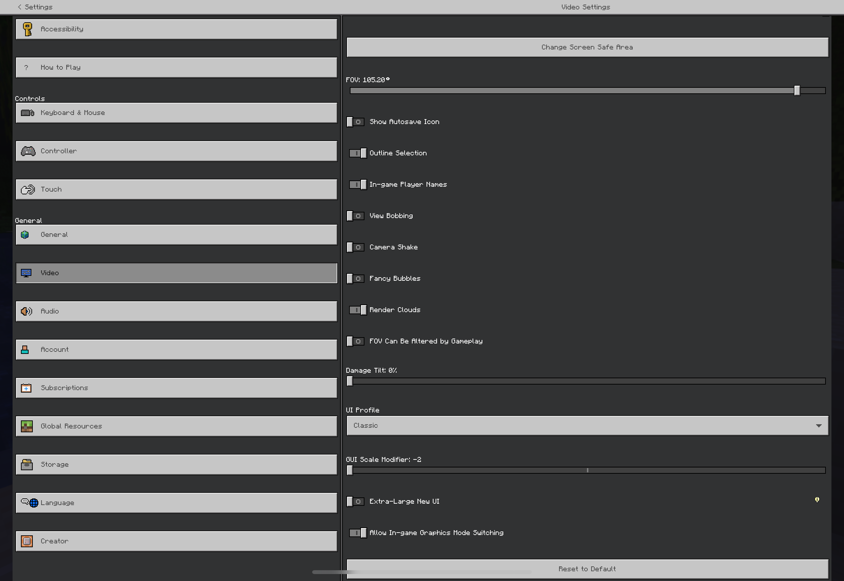
Task: Click the Creator command block icon
Action: click(x=27, y=541)
